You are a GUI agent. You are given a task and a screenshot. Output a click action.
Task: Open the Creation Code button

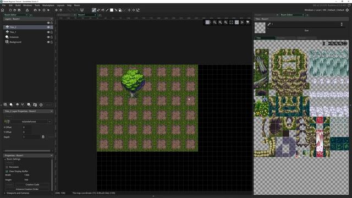32,185
